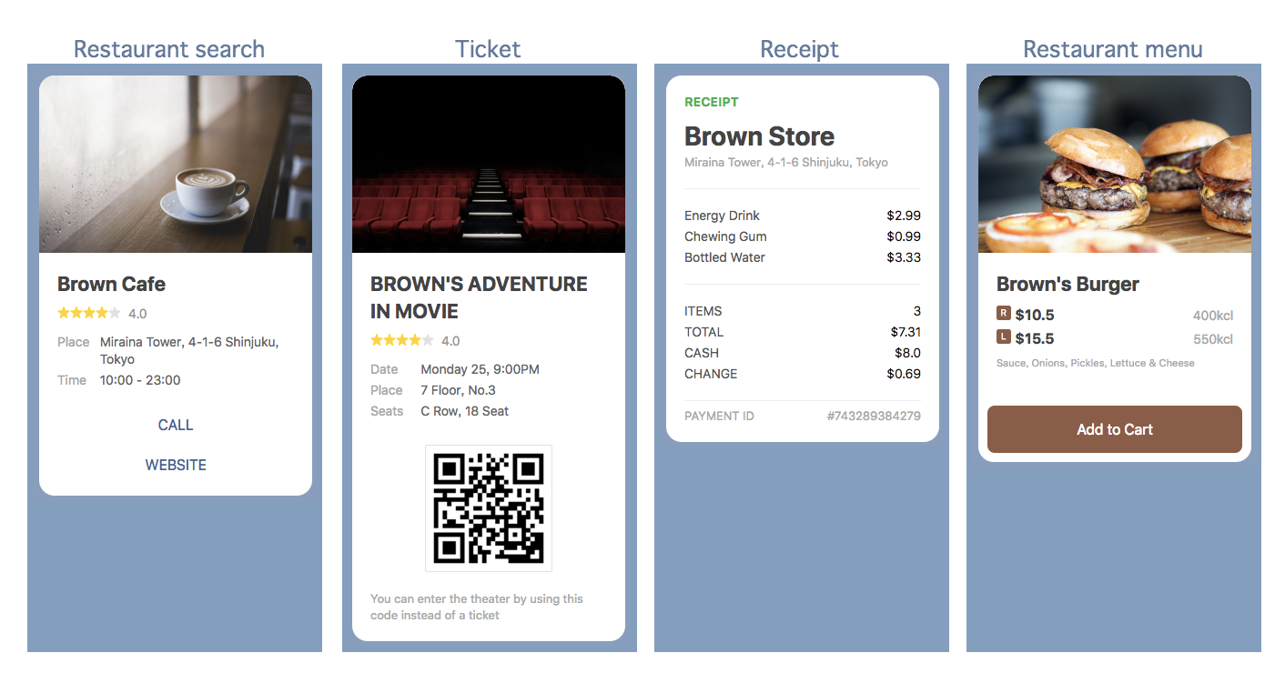The height and width of the screenshot is (673, 1285).
Task: Open the WEBSITE link
Action: pyautogui.click(x=176, y=465)
